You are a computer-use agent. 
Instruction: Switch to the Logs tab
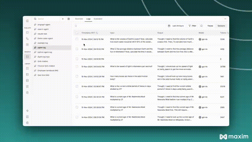click(88, 19)
